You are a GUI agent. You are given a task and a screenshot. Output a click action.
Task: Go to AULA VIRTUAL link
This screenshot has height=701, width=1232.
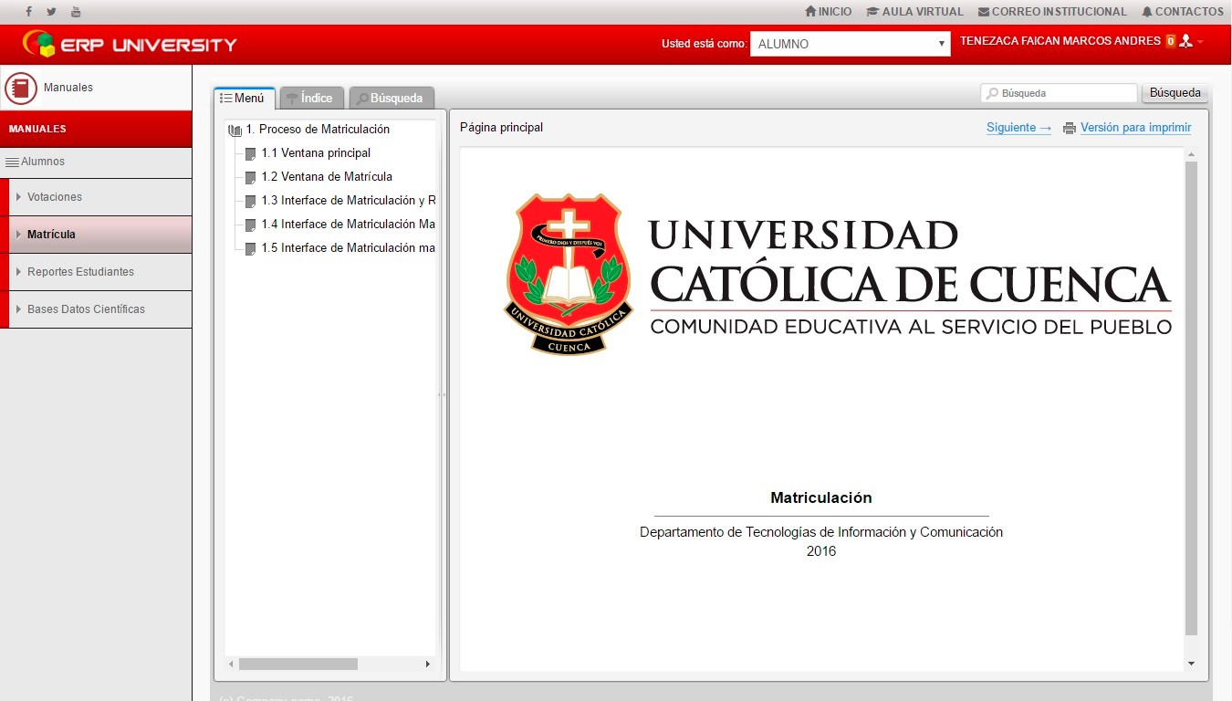tap(915, 12)
